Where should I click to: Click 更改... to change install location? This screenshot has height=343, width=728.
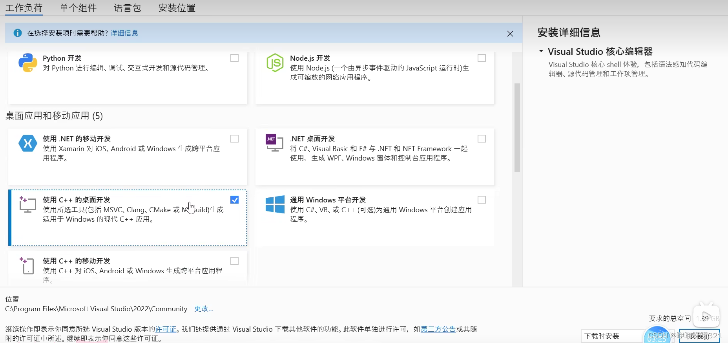click(x=204, y=309)
